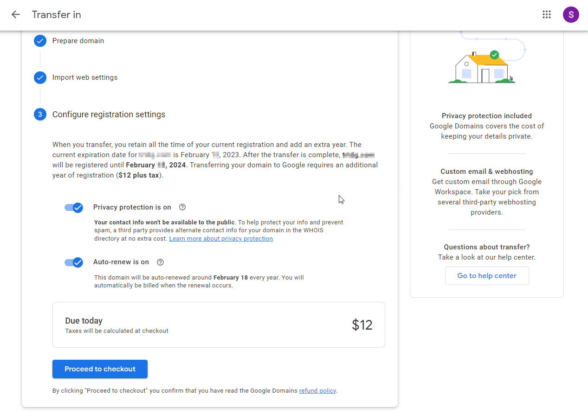
Task: Expand the Prepare domain step
Action: pos(78,41)
